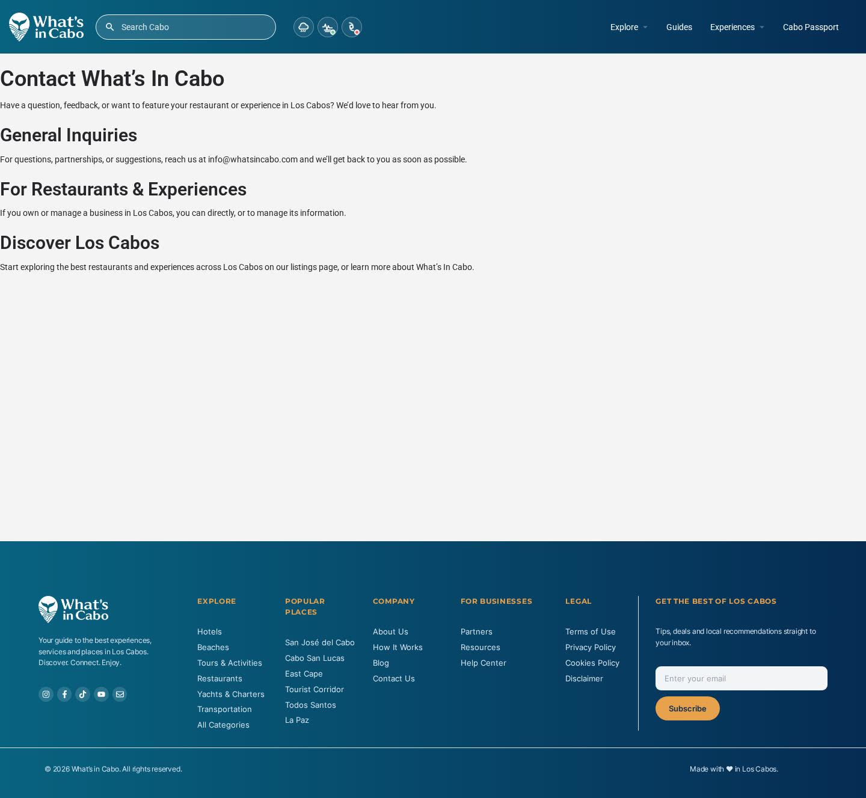Click the magnifier icon in the search bar
Viewport: 866px width, 798px height.
109,27
